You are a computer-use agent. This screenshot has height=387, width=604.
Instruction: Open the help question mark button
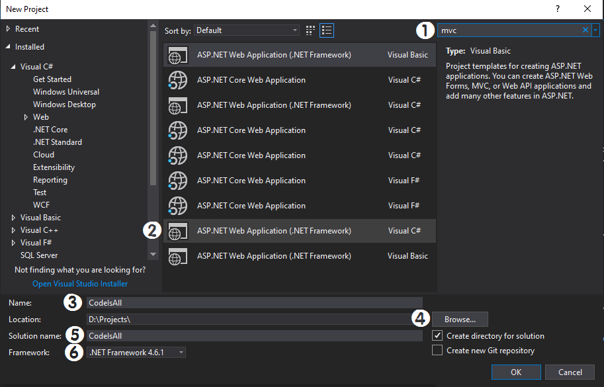[558, 9]
